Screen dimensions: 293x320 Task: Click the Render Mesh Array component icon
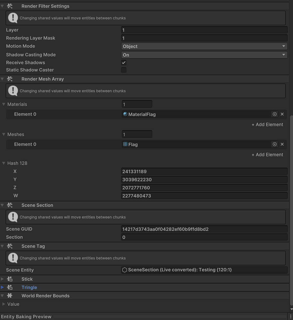(10, 79)
